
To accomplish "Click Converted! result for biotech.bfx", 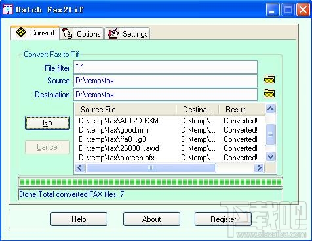I will 241,158.
